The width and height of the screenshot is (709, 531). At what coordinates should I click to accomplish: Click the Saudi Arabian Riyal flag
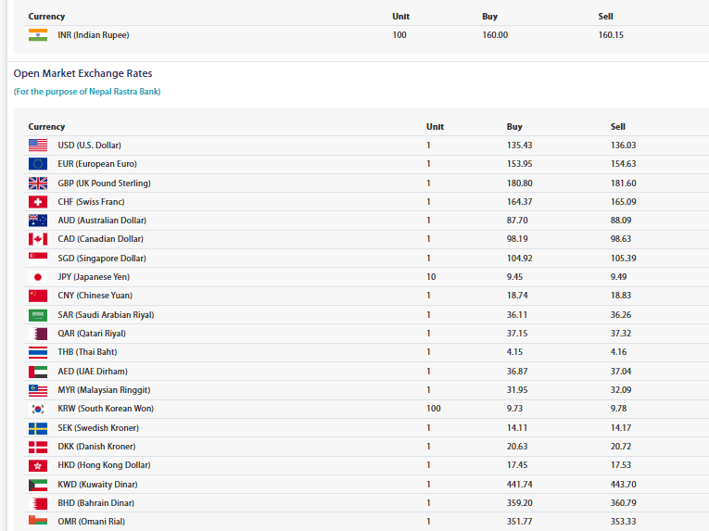[x=38, y=315]
